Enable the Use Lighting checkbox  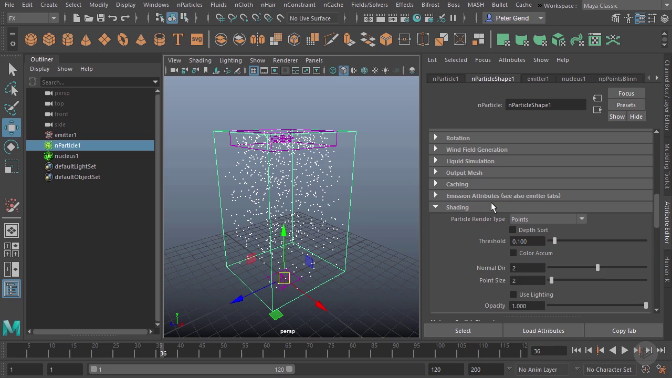point(513,295)
